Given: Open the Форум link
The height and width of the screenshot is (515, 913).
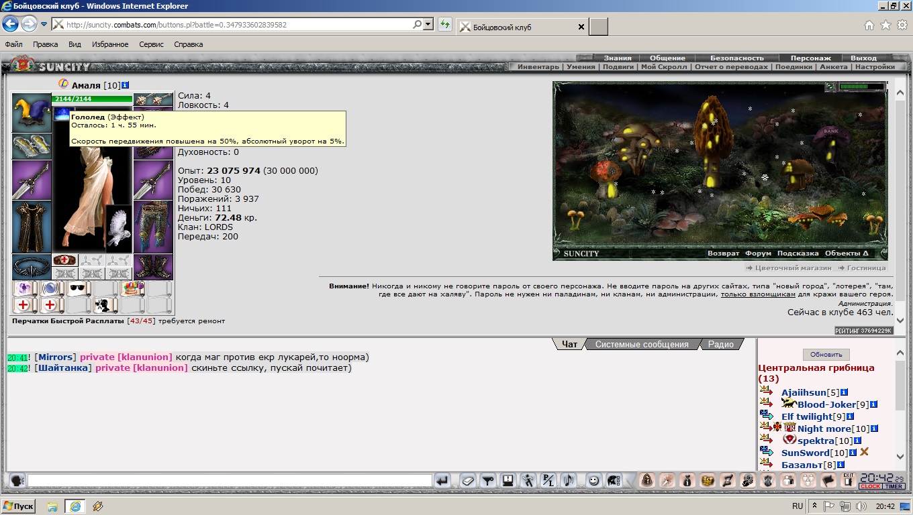Looking at the screenshot, I should [x=758, y=253].
